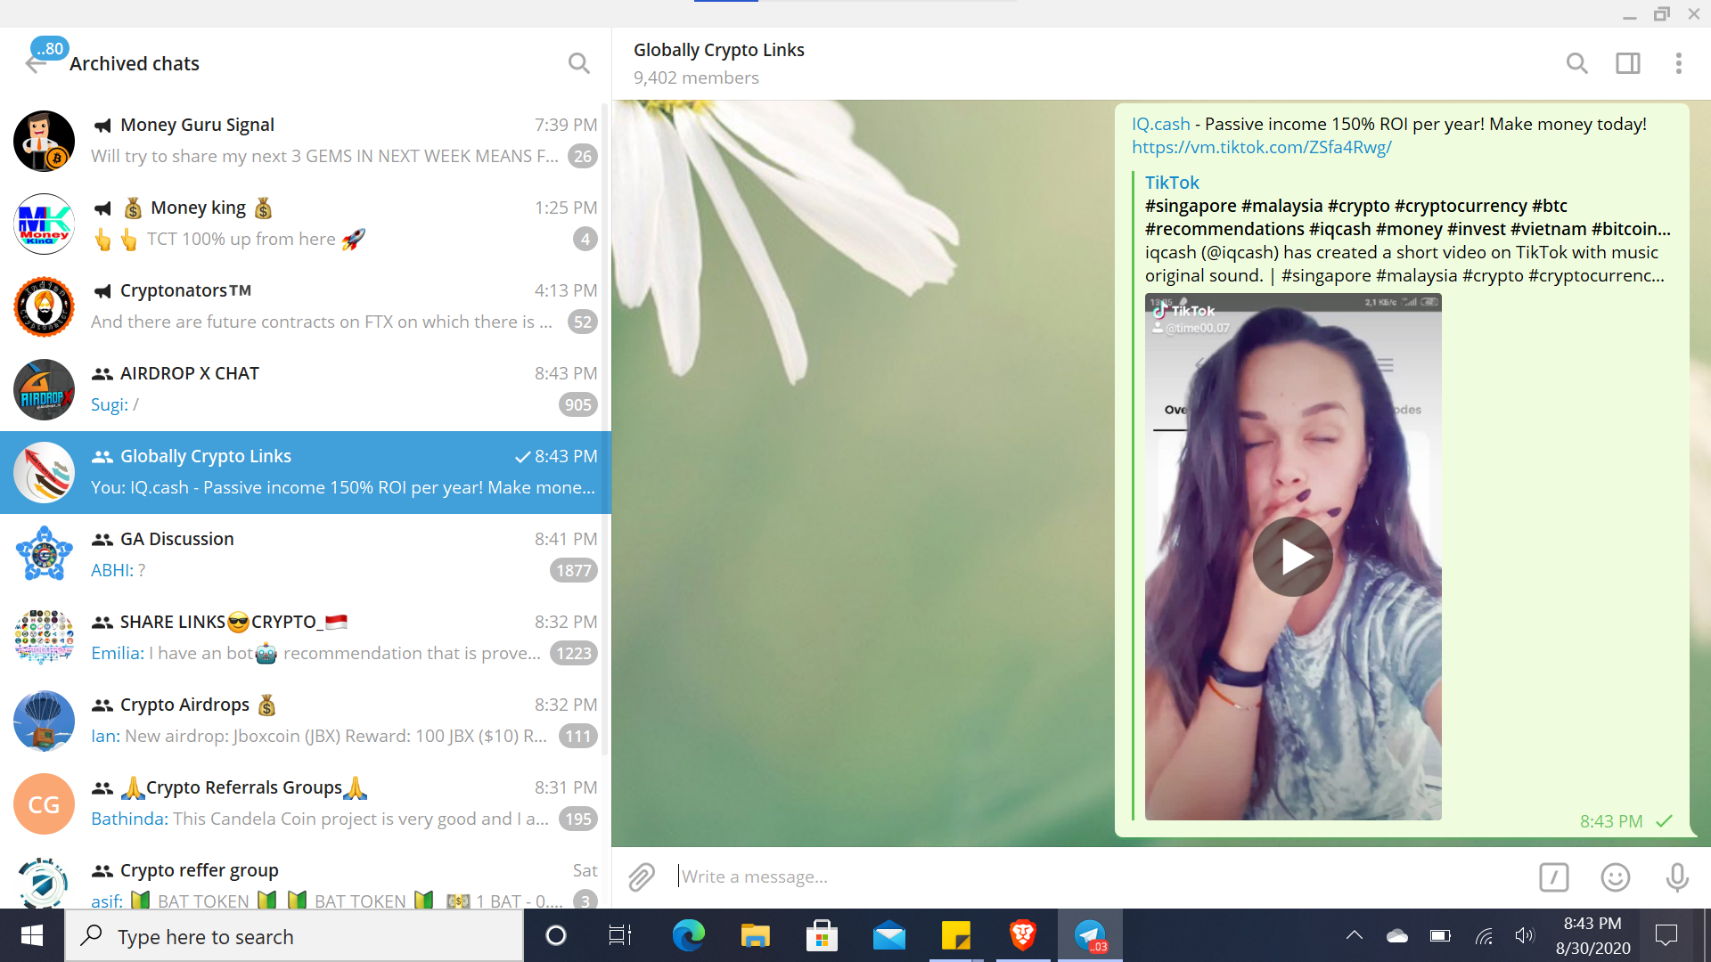The height and width of the screenshot is (962, 1711).
Task: Toggle the chat info side panel
Action: click(x=1628, y=63)
